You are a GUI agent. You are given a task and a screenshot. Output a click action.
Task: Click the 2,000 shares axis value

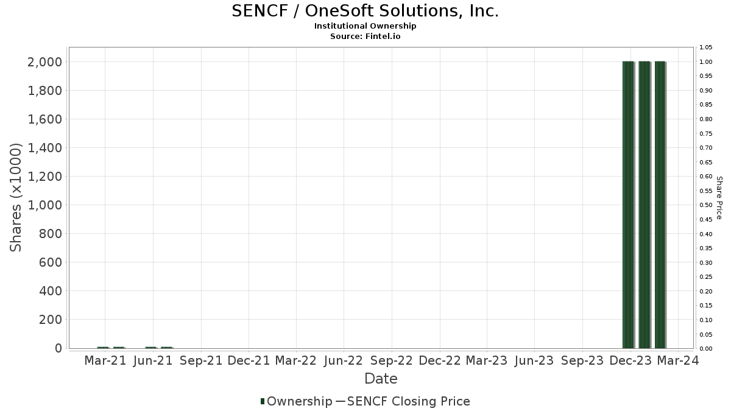[45, 62]
